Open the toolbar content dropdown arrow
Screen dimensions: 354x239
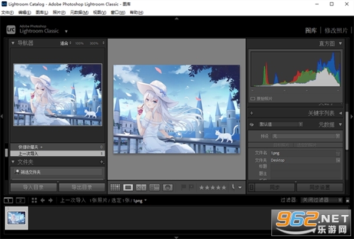240,188
